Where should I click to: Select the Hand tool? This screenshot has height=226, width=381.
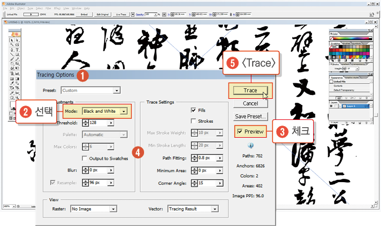tap(12, 98)
